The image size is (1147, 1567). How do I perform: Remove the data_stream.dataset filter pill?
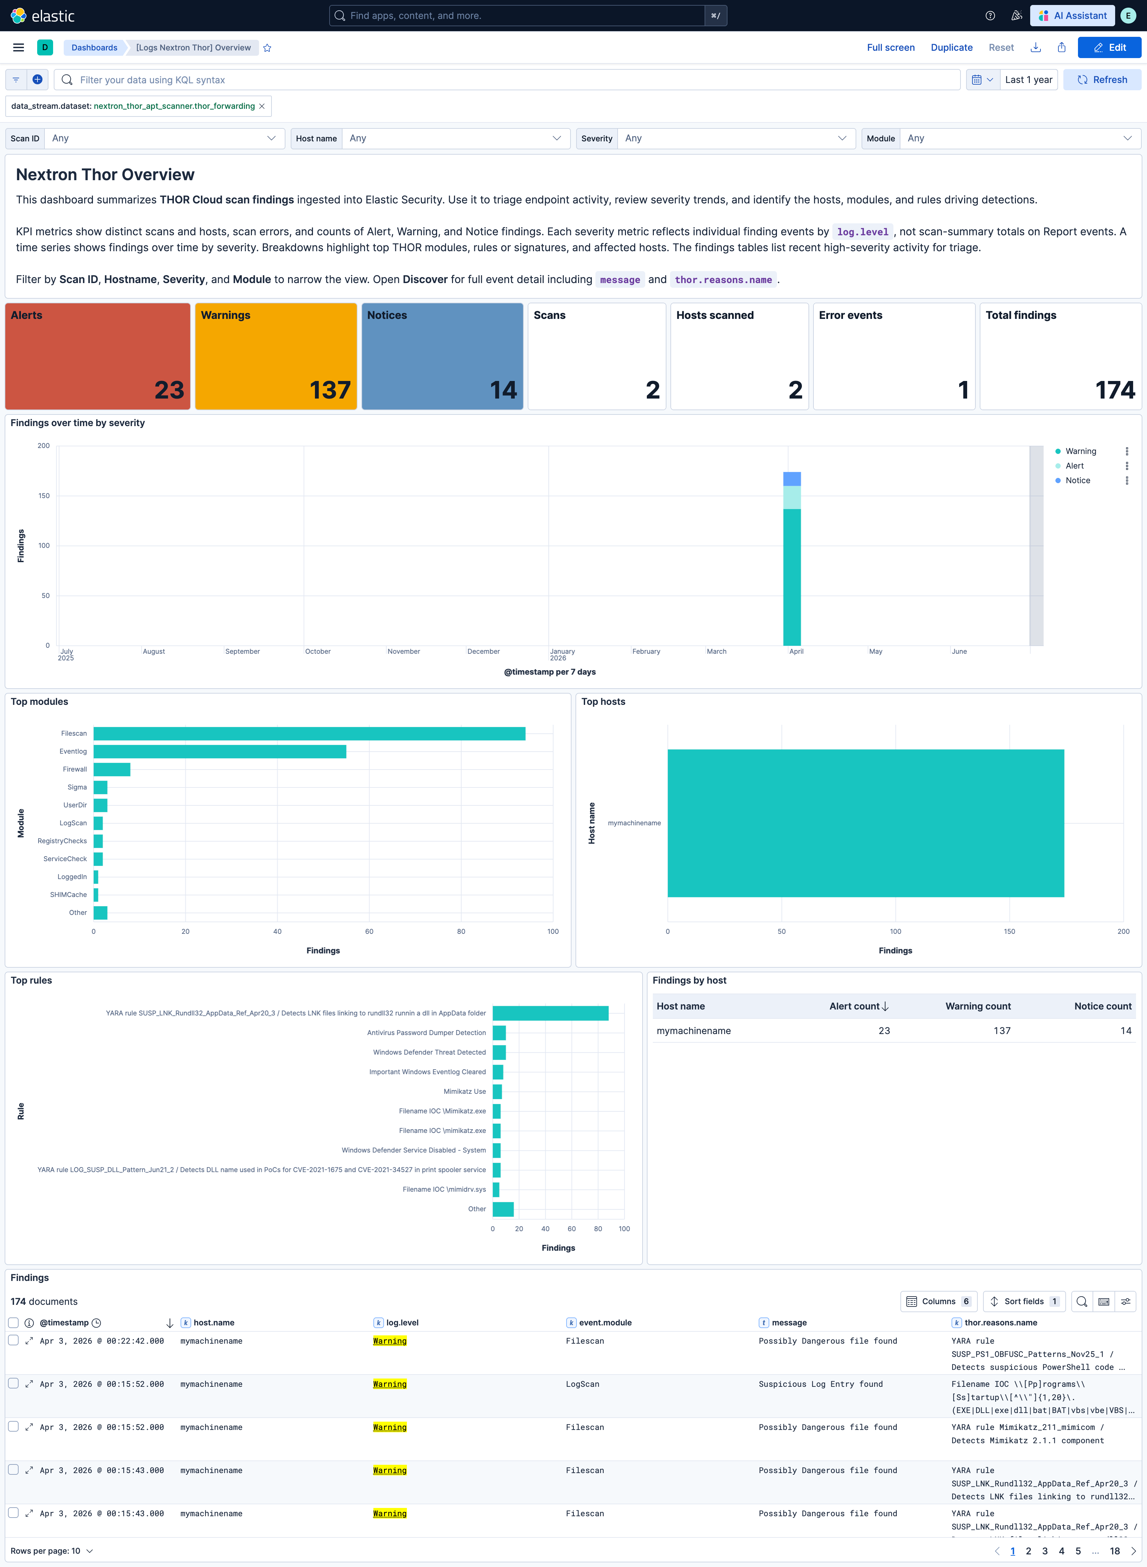[262, 106]
